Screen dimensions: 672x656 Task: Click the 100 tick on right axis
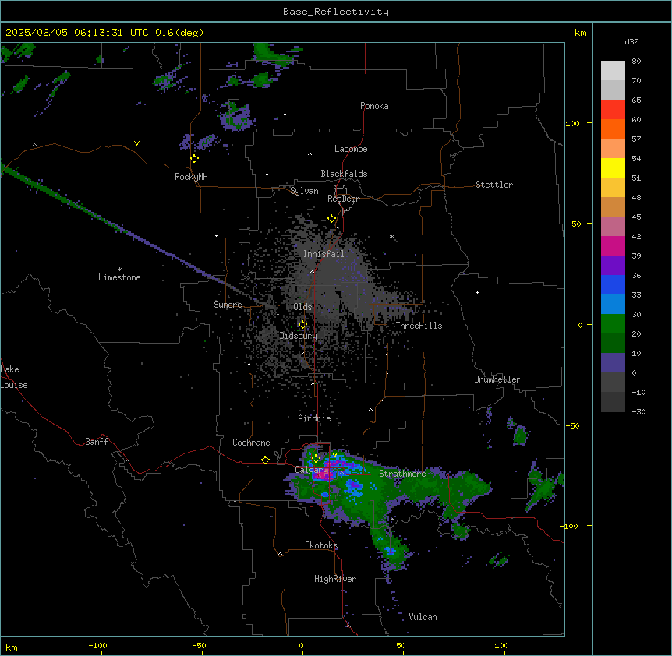click(x=572, y=123)
